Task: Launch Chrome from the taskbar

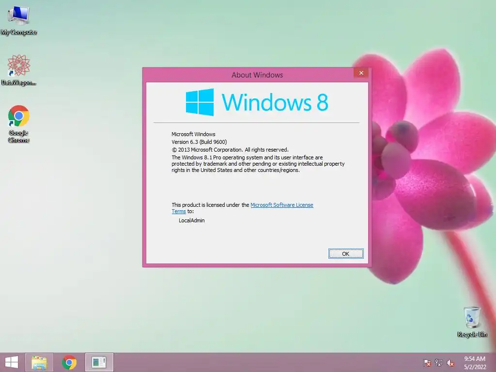Action: click(69, 362)
